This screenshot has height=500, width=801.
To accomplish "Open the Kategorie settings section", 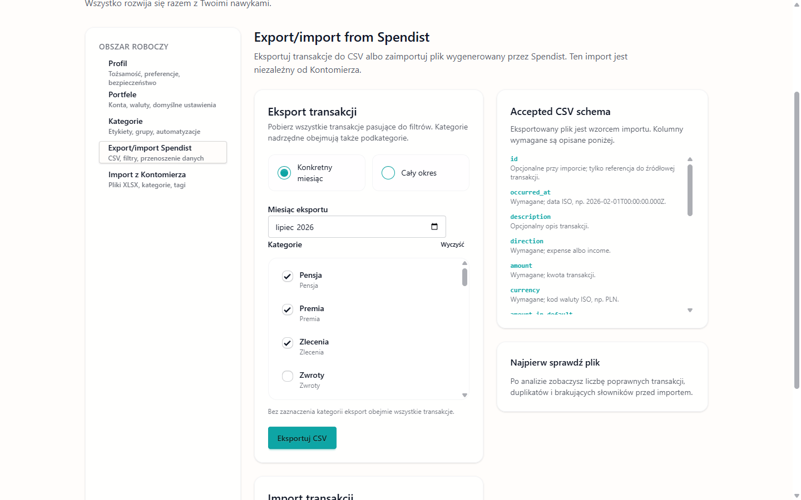I will point(163,126).
